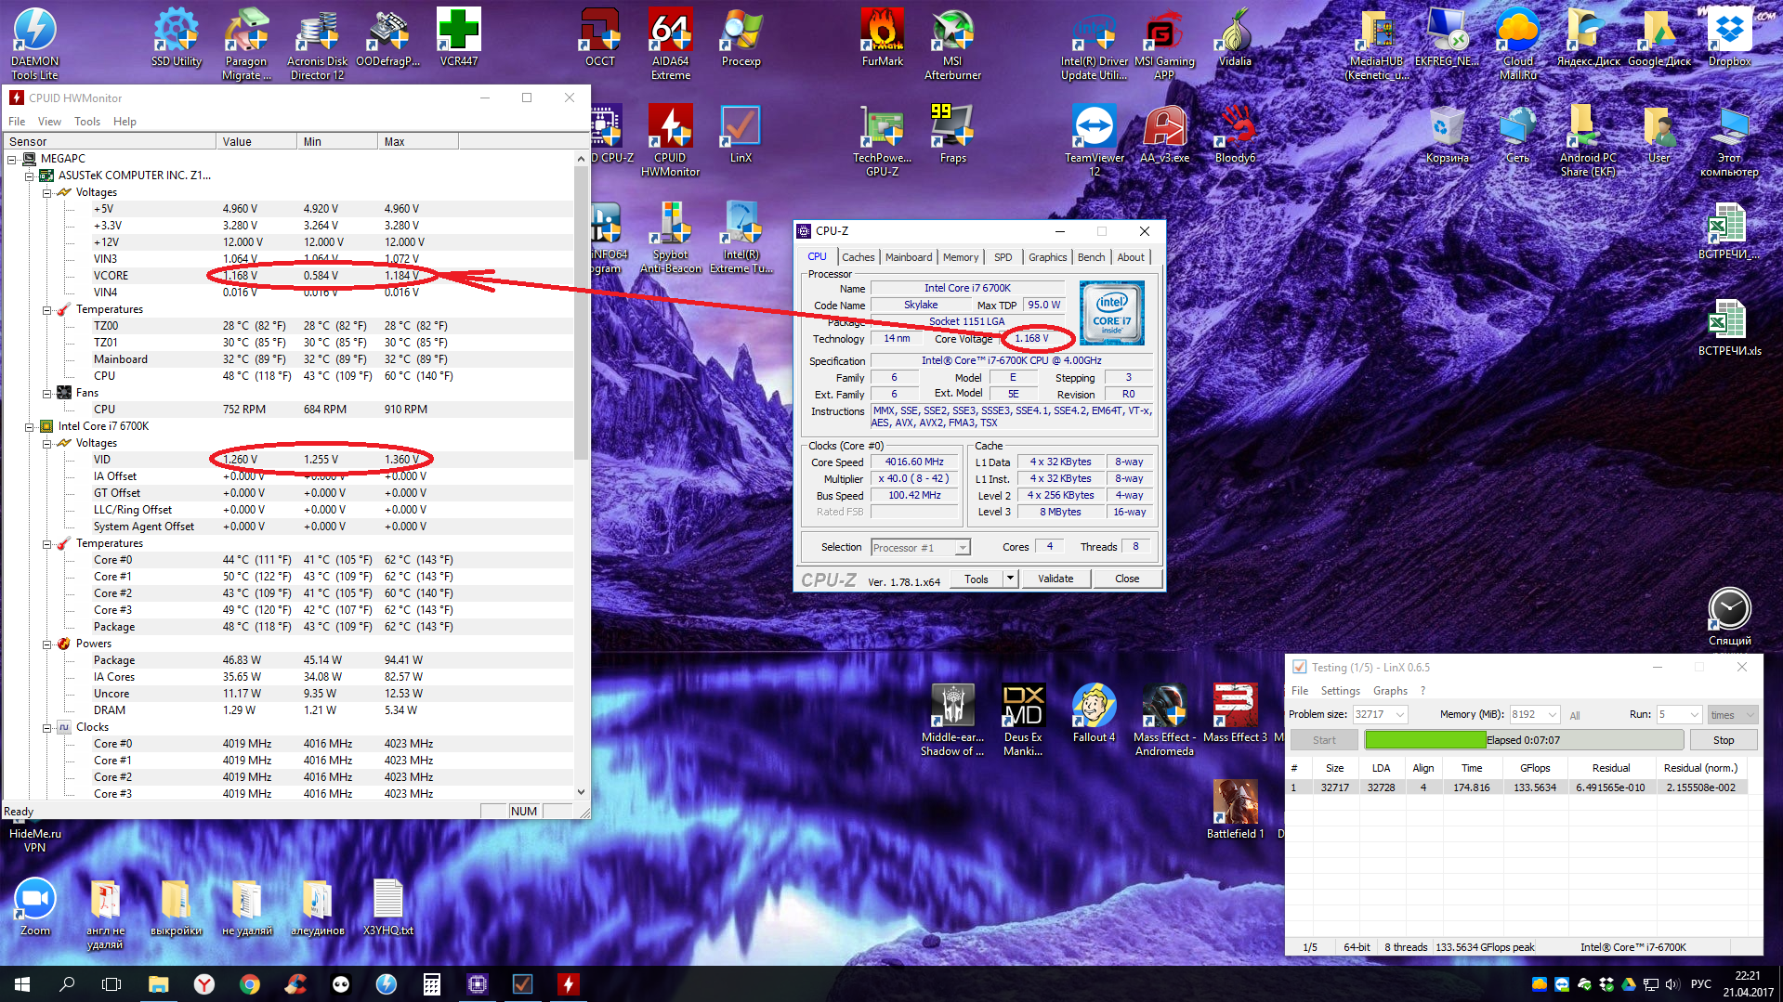Collapse Intel Core i7 6700K node

29,426
